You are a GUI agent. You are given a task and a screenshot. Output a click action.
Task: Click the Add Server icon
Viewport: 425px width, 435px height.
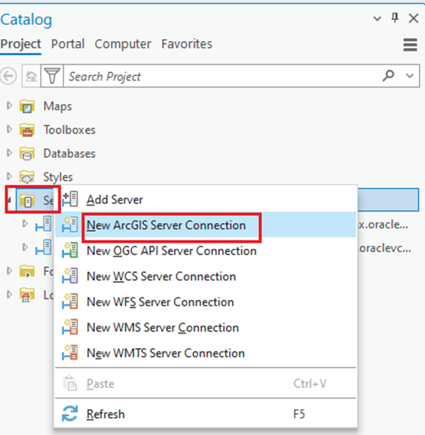pyautogui.click(x=70, y=199)
